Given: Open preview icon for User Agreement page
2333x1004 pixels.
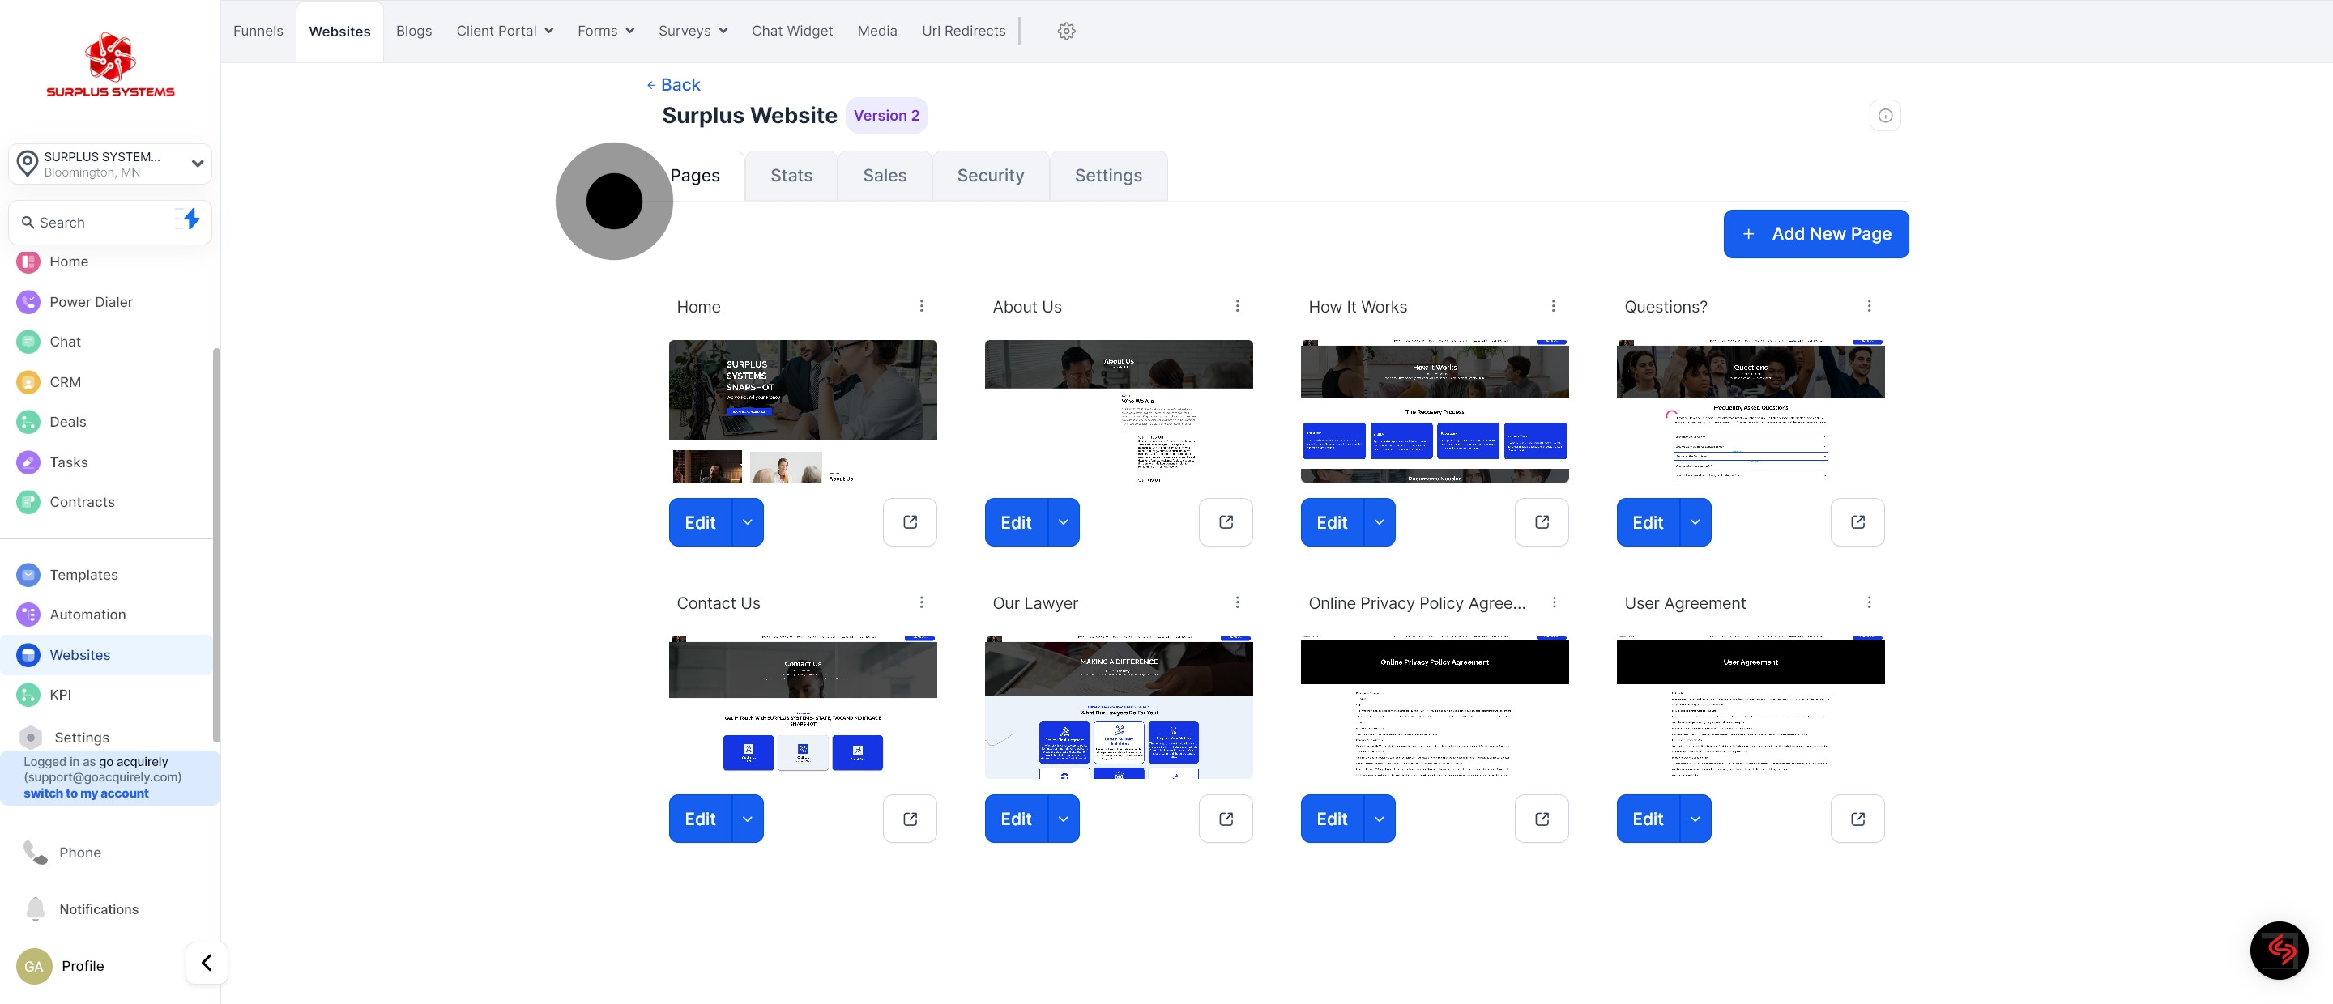Looking at the screenshot, I should coord(1857,819).
